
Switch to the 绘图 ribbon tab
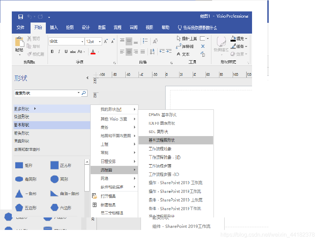(x=70, y=27)
